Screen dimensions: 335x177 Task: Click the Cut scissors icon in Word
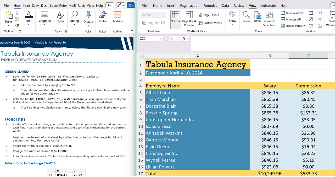[17, 13]
